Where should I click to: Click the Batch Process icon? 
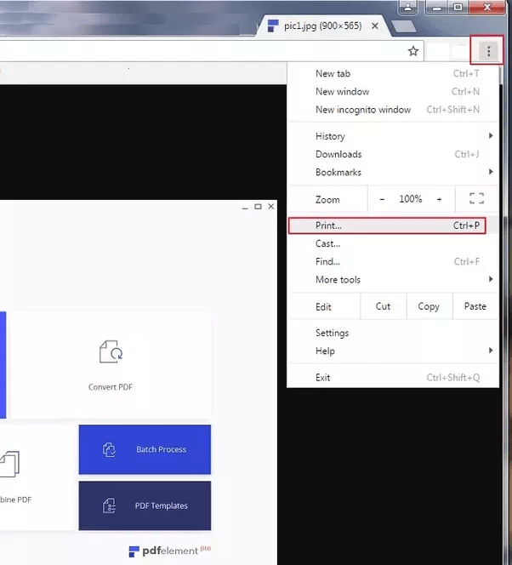click(109, 449)
